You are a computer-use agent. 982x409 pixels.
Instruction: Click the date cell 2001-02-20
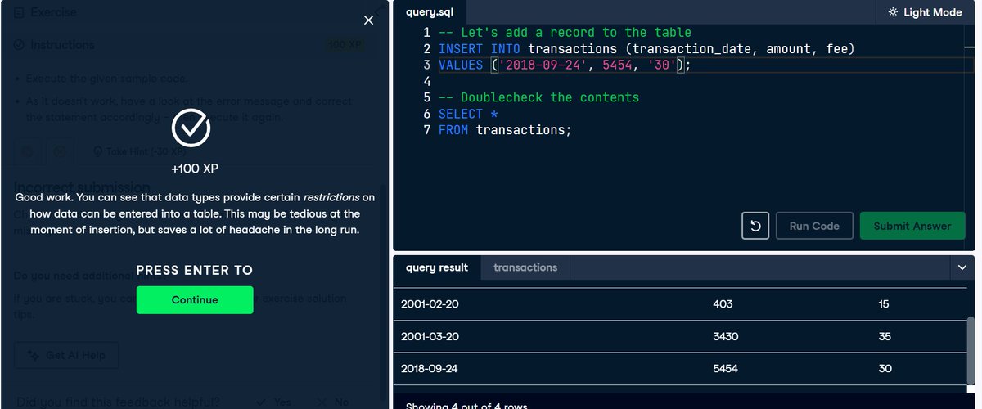[429, 303]
